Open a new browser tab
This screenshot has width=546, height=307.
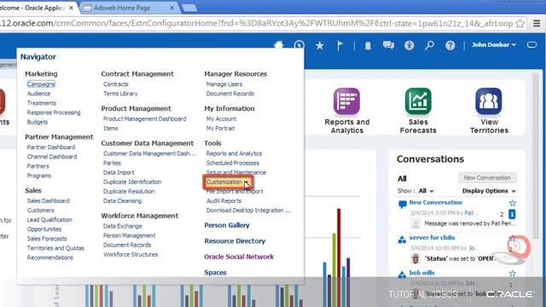coord(189,8)
